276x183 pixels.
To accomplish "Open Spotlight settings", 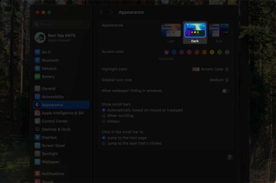I will (x=50, y=154).
